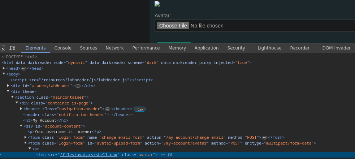The image size is (355, 159).
Task: Click the 'No file chosen' file input
Action: 255,26
